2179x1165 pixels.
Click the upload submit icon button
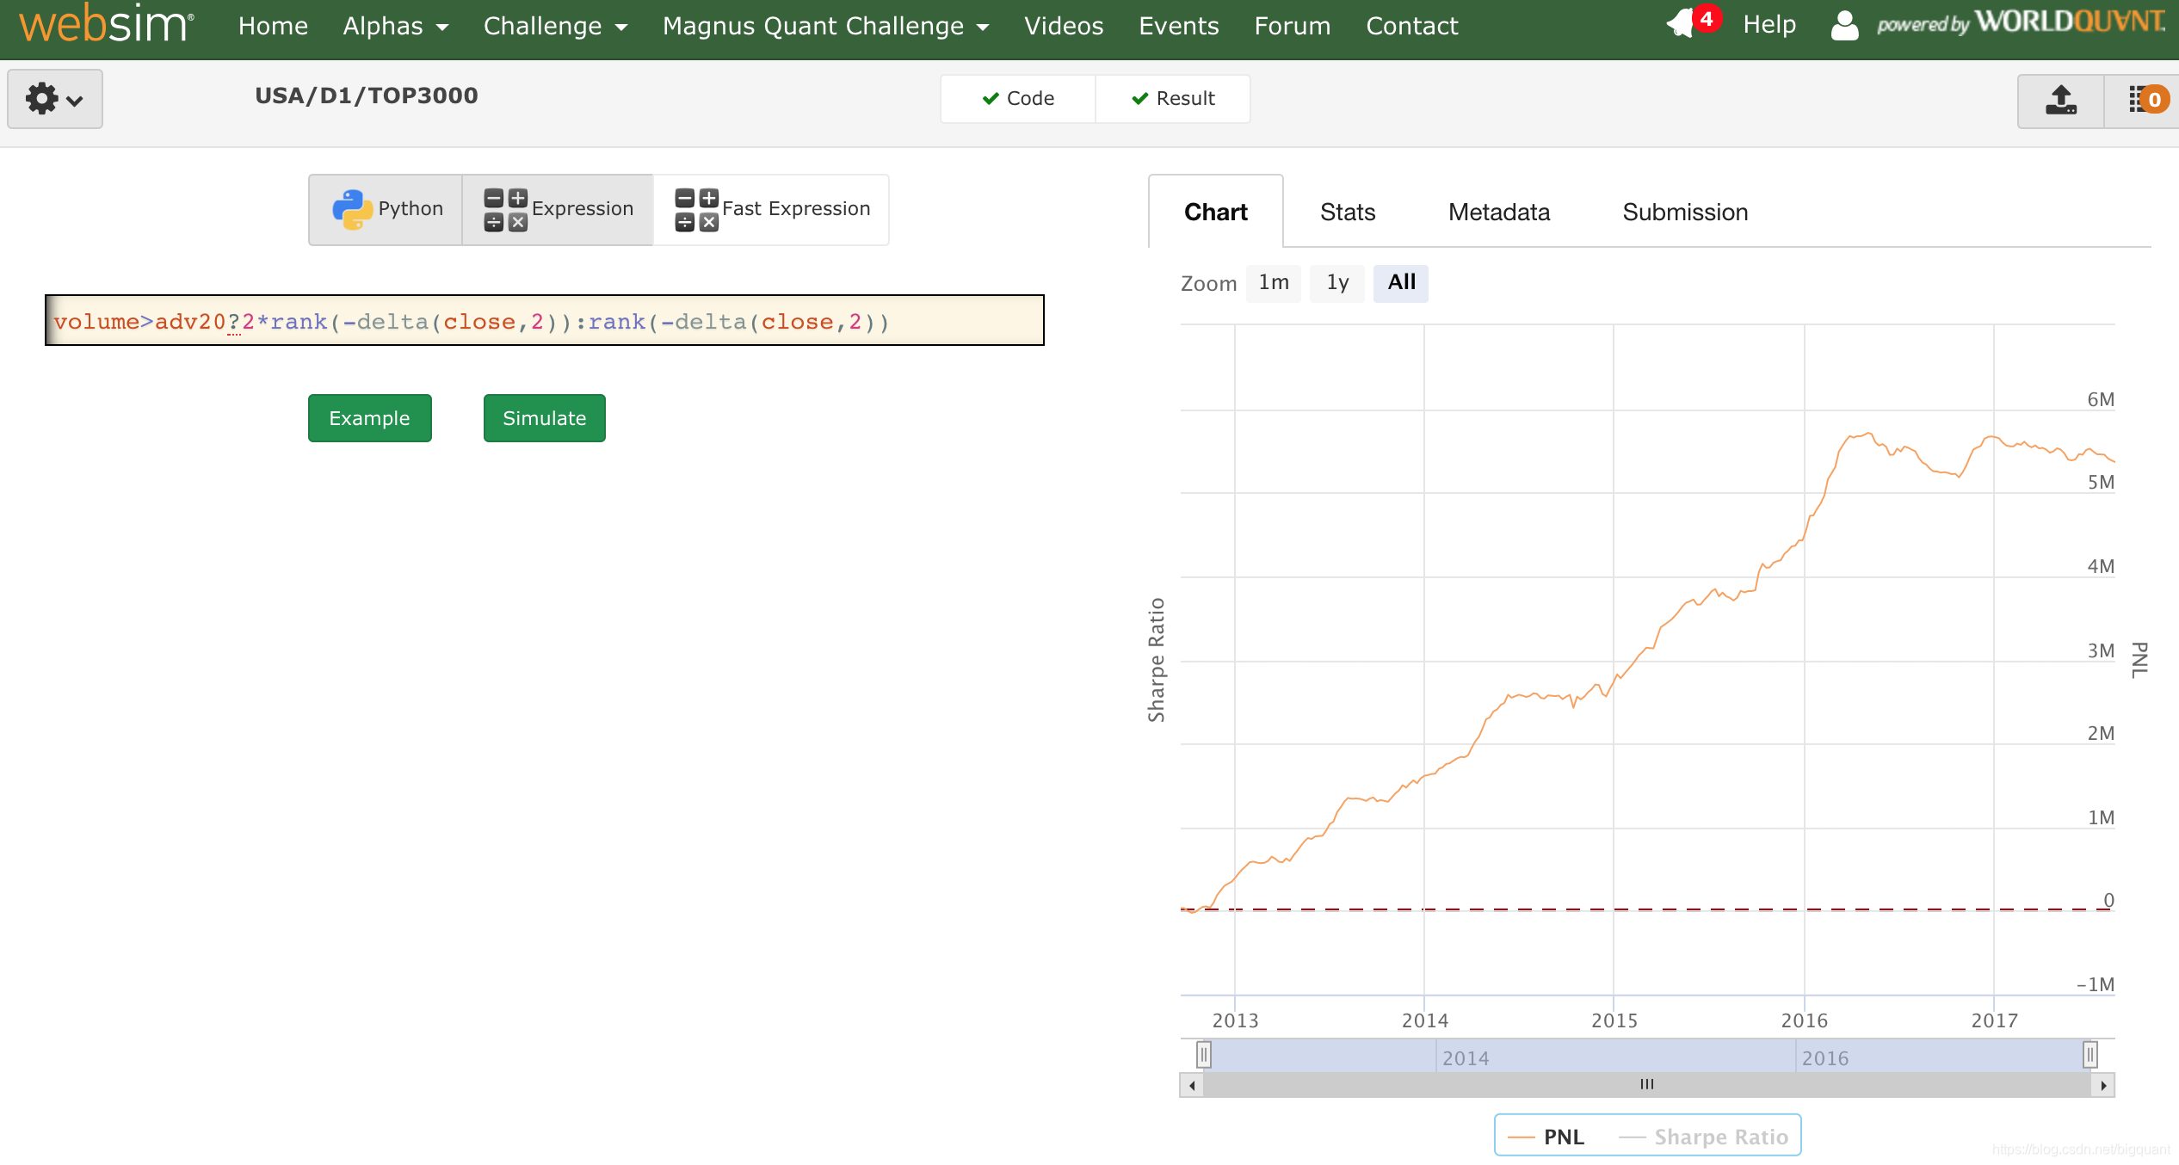pyautogui.click(x=2060, y=100)
